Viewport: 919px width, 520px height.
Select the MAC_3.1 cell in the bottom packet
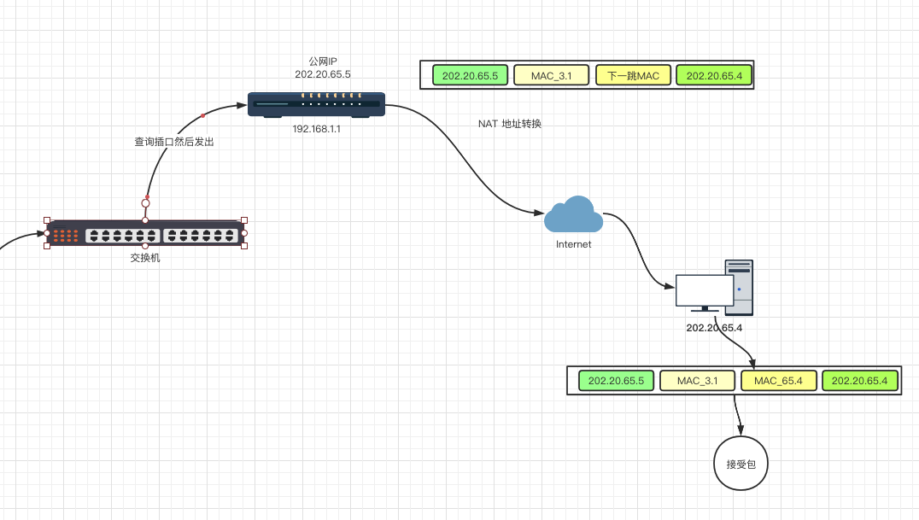tap(697, 381)
